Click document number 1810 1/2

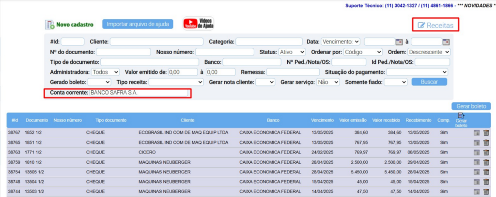coord(33,162)
